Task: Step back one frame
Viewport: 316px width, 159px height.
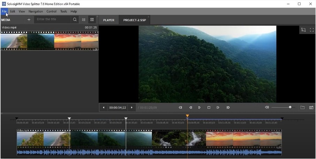Action: (x=191, y=108)
